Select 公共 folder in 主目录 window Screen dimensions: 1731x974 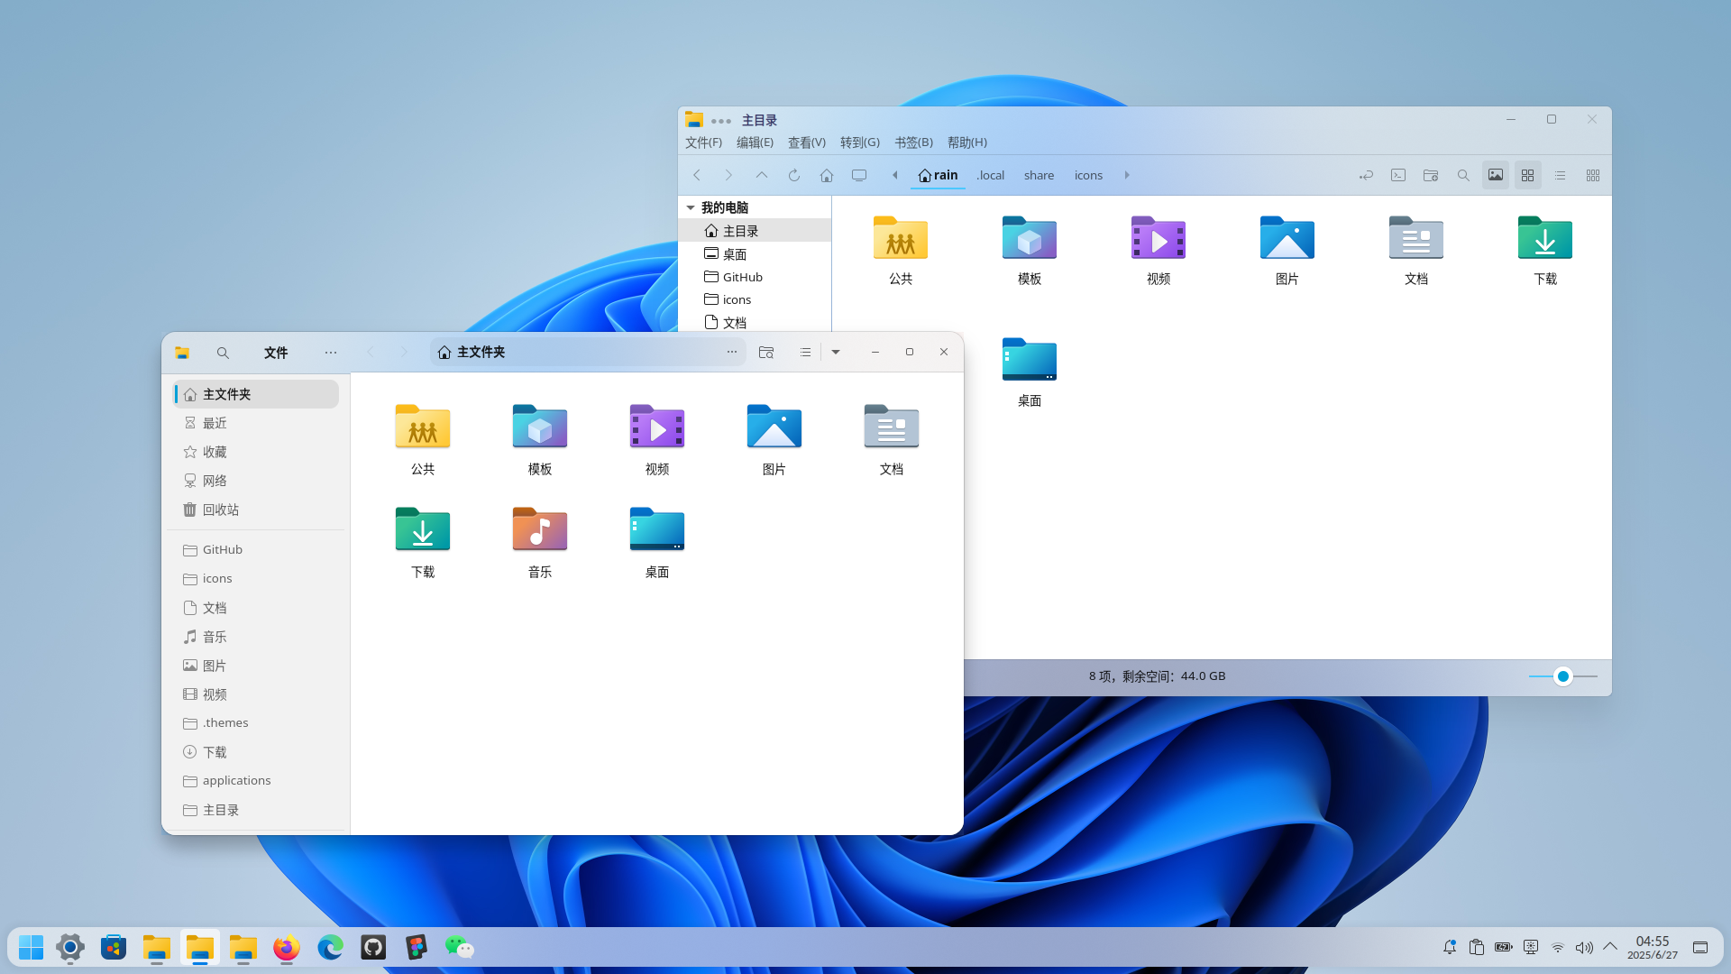pos(900,250)
